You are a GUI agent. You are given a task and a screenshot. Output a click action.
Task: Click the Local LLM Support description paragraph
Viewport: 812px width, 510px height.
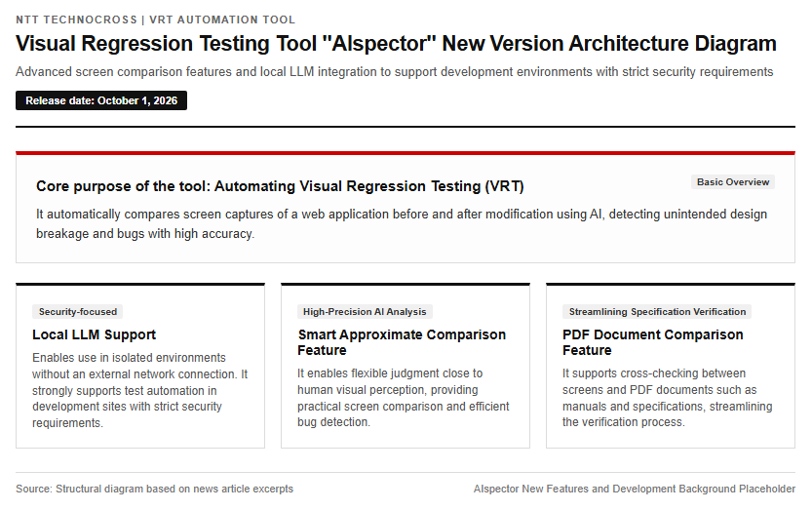[x=139, y=390]
